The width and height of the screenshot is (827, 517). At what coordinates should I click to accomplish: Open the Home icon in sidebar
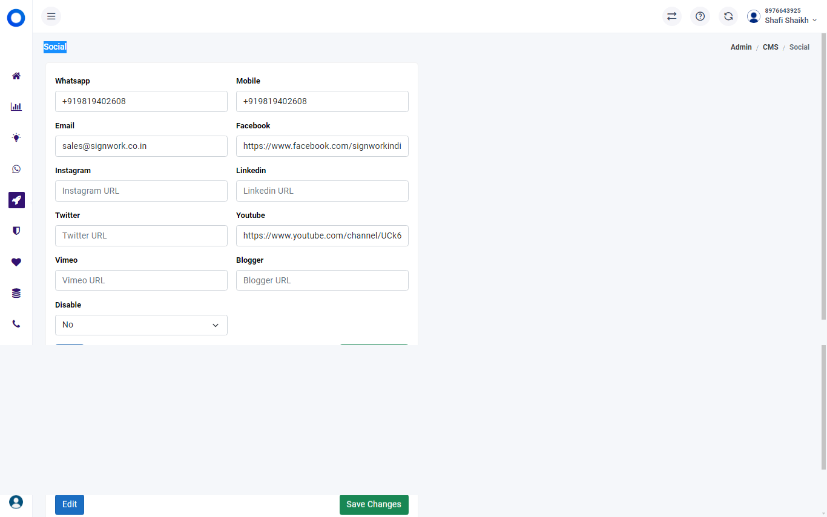(16, 76)
